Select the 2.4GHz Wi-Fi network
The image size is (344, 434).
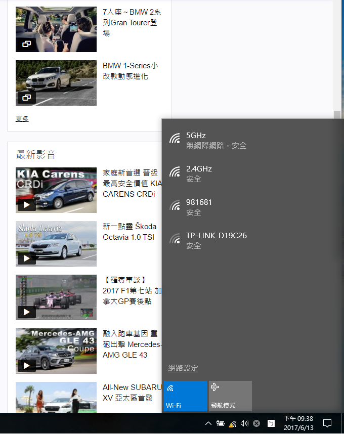(x=252, y=174)
